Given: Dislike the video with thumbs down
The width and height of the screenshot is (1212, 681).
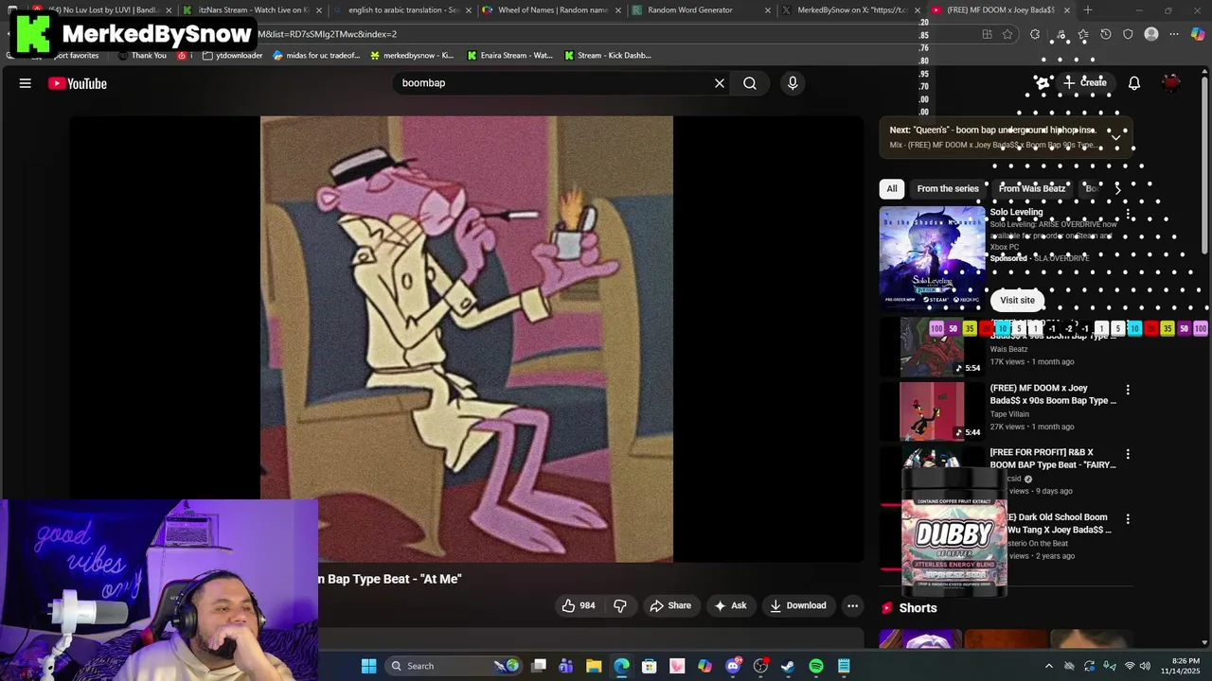Looking at the screenshot, I should click(620, 605).
